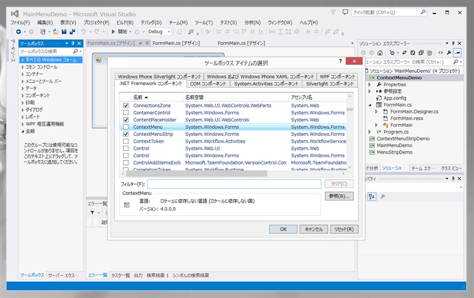This screenshot has width=474, height=298.
Task: Click the vertical scrollbar thumb in component list
Action: 350,110
